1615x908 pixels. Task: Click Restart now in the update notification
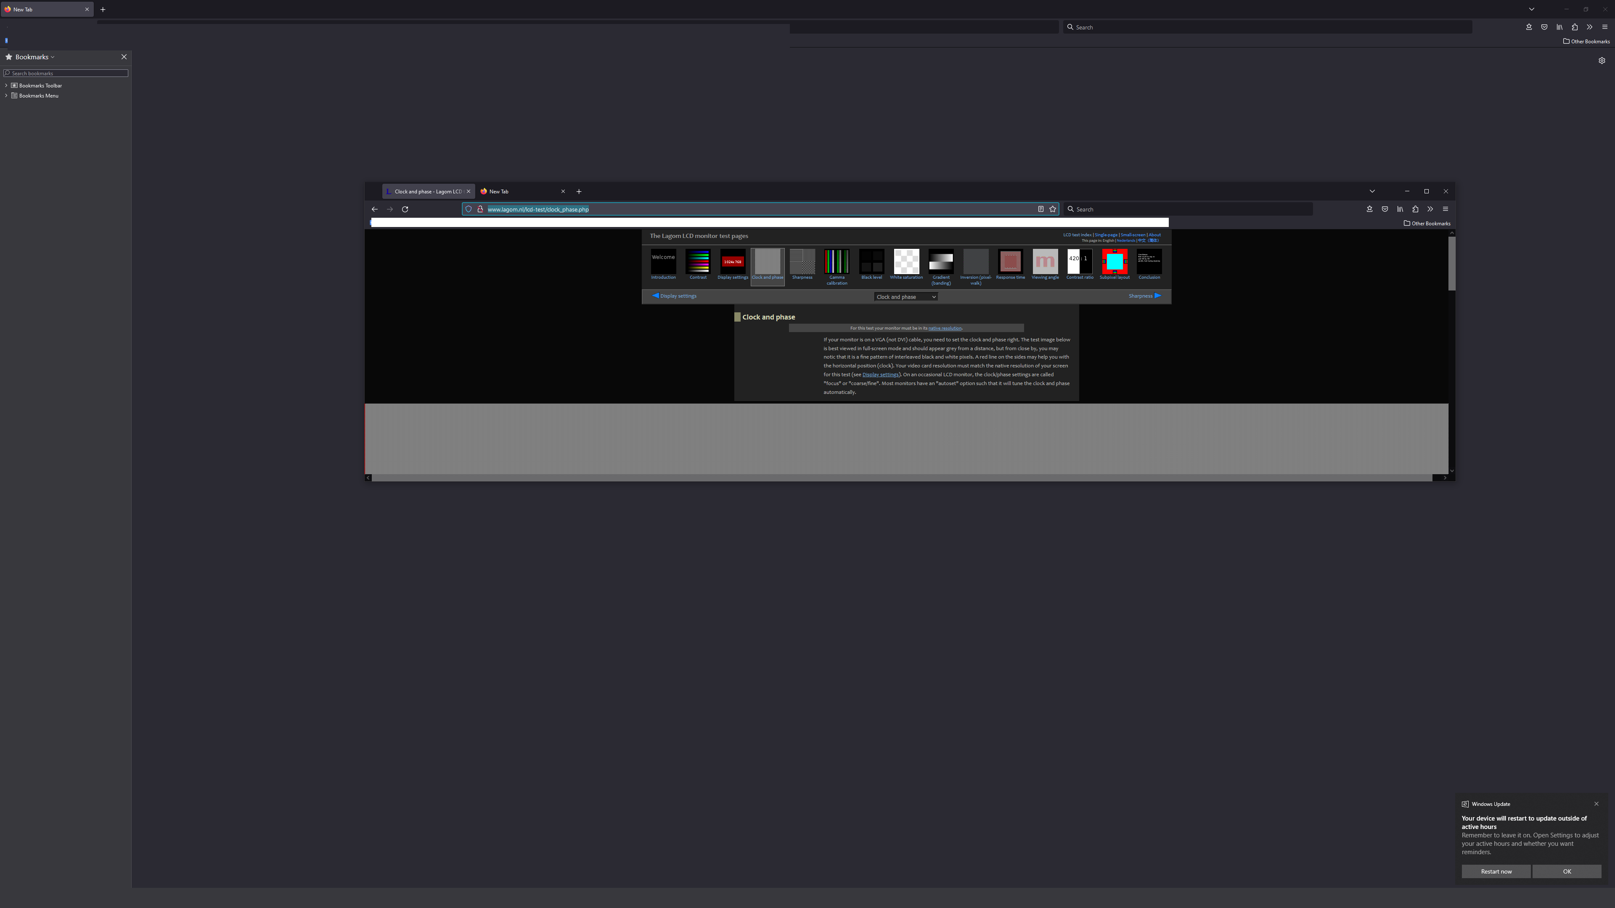click(x=1496, y=871)
